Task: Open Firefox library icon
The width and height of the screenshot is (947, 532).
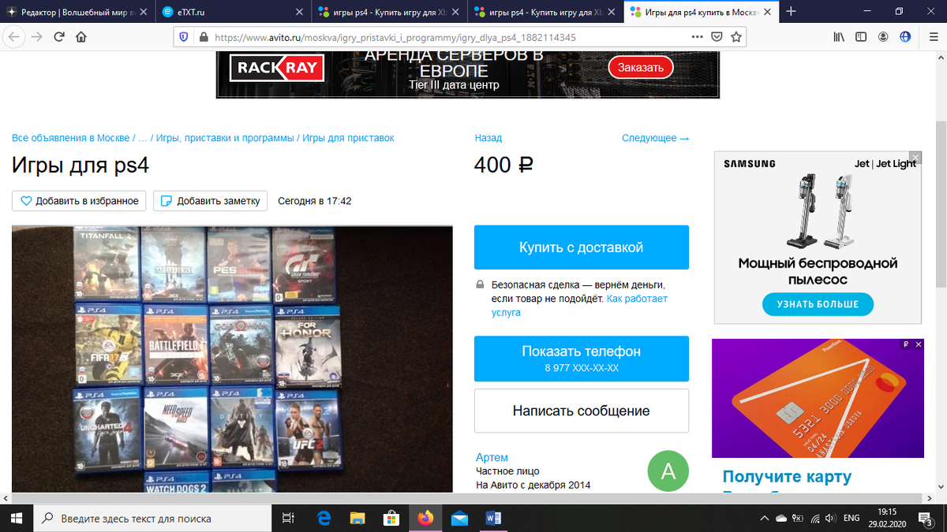Action: click(839, 37)
